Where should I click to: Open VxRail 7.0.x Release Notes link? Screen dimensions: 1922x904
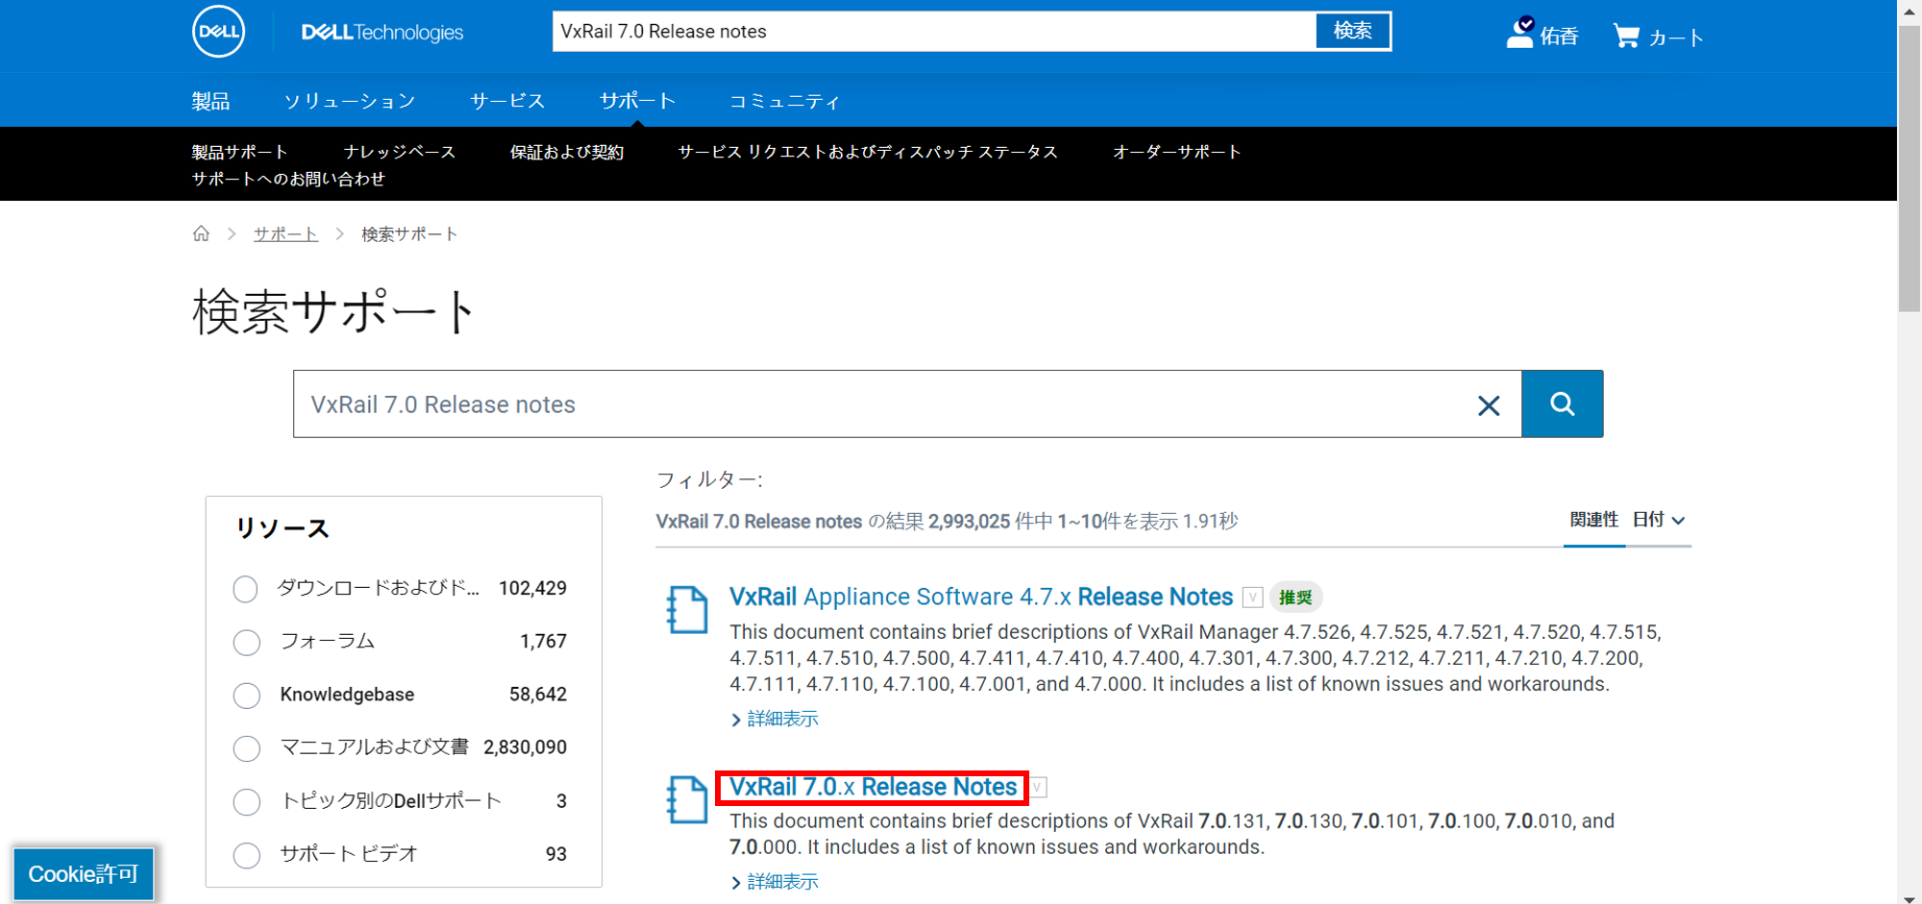[x=873, y=787]
